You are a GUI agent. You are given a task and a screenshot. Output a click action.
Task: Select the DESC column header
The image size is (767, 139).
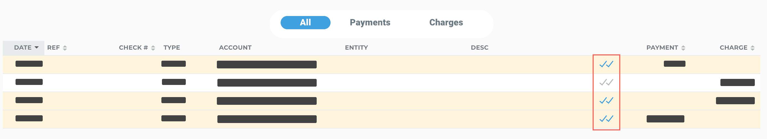tap(479, 47)
